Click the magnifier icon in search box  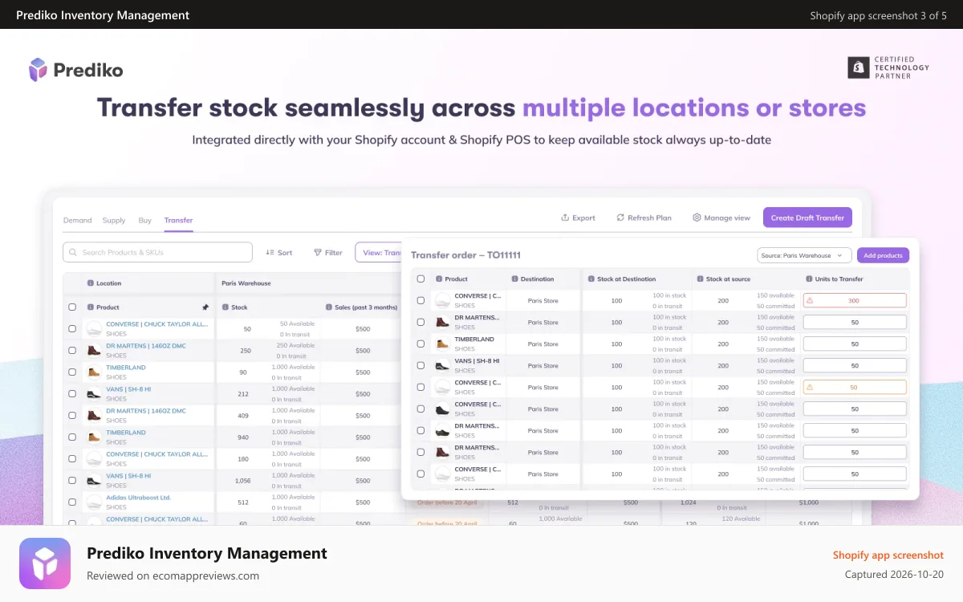(x=74, y=252)
